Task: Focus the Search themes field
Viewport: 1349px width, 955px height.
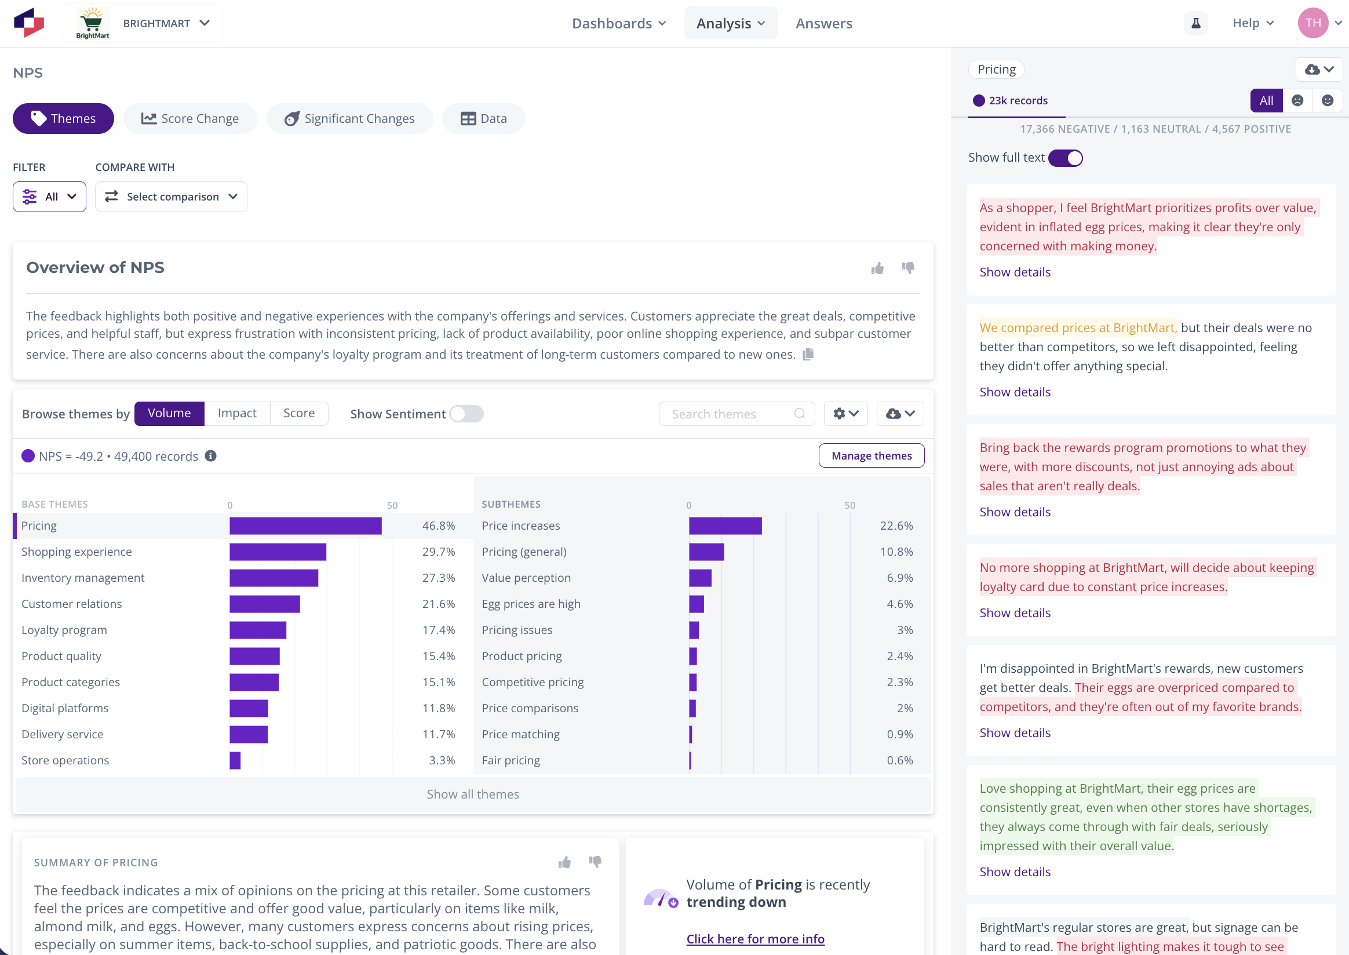Action: pos(737,413)
